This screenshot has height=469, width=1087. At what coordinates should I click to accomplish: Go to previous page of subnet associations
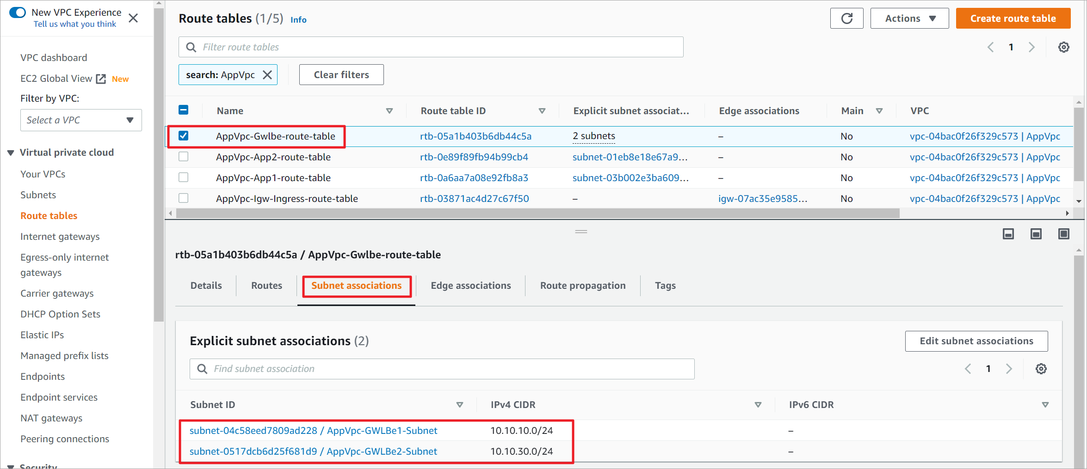[968, 369]
